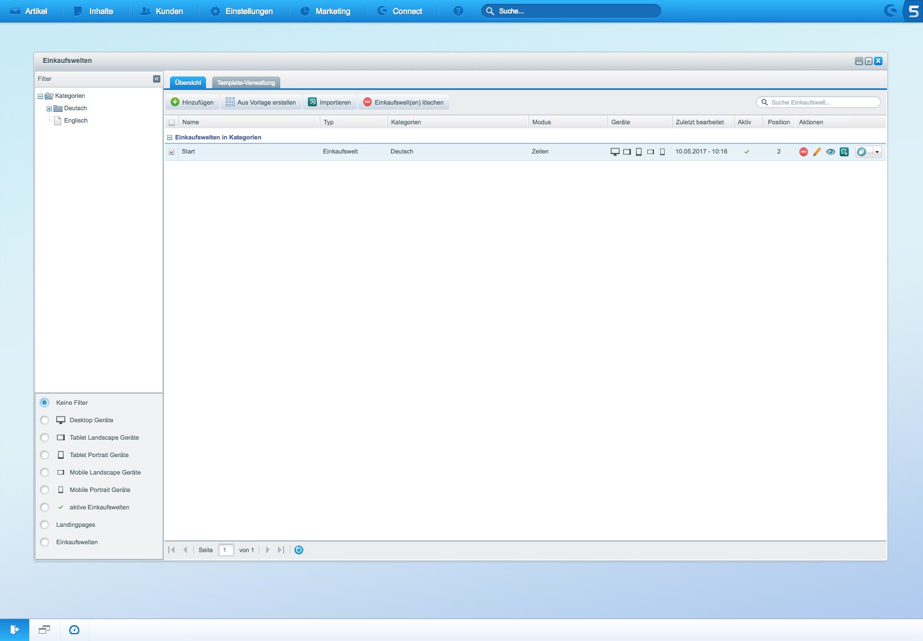923x641 pixels.
Task: Select the Tablet Landscape Geräte filter
Action: 44,437
